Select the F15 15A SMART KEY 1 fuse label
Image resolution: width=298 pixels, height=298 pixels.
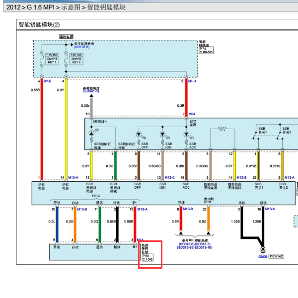pyautogui.click(x=52, y=59)
